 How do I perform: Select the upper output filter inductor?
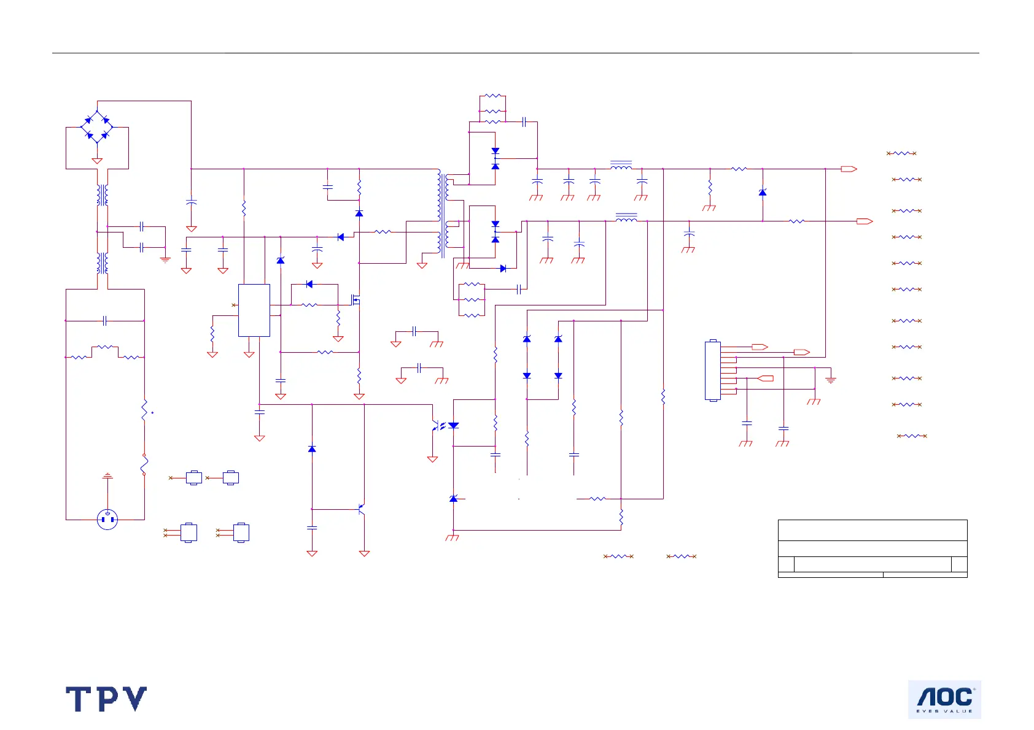click(621, 165)
